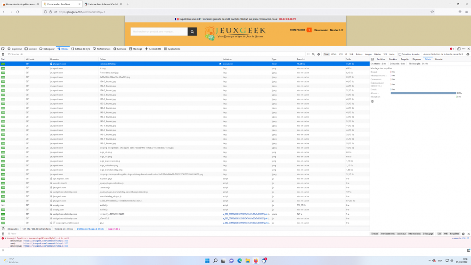The width and height of the screenshot is (471, 265).
Task: Toggle console Avertissements filter
Action: point(388,234)
